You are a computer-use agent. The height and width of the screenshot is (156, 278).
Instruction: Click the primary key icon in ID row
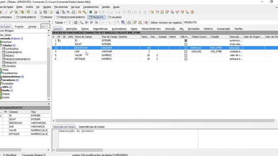click(x=59, y=40)
